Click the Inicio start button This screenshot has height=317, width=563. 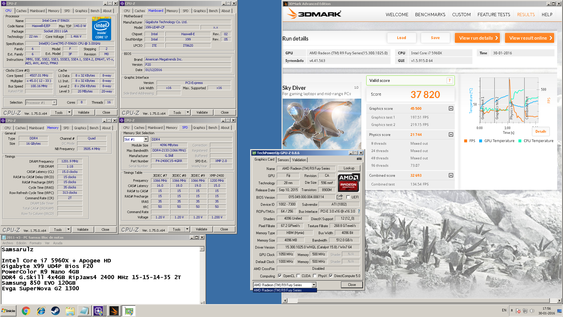tap(9, 311)
